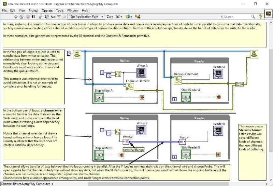This screenshot has width=273, height=186.
Task: Click the horizontal scrollbar thumb
Action: [158, 184]
